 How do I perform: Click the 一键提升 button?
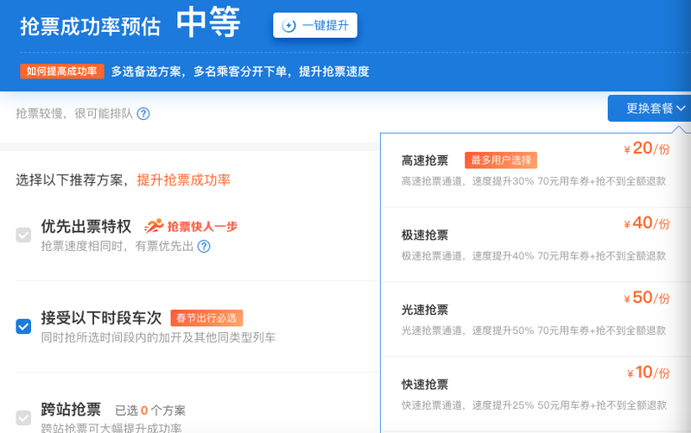coord(315,26)
